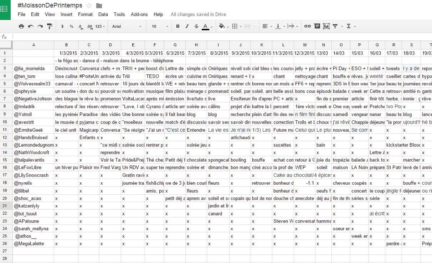Open the cell borders menu
This screenshot has width=432, height=263.
tap(236, 26)
